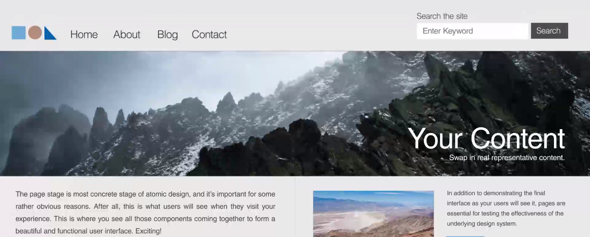The height and width of the screenshot is (237, 590).
Task: Click the brown circle logo shape
Action: coord(35,33)
